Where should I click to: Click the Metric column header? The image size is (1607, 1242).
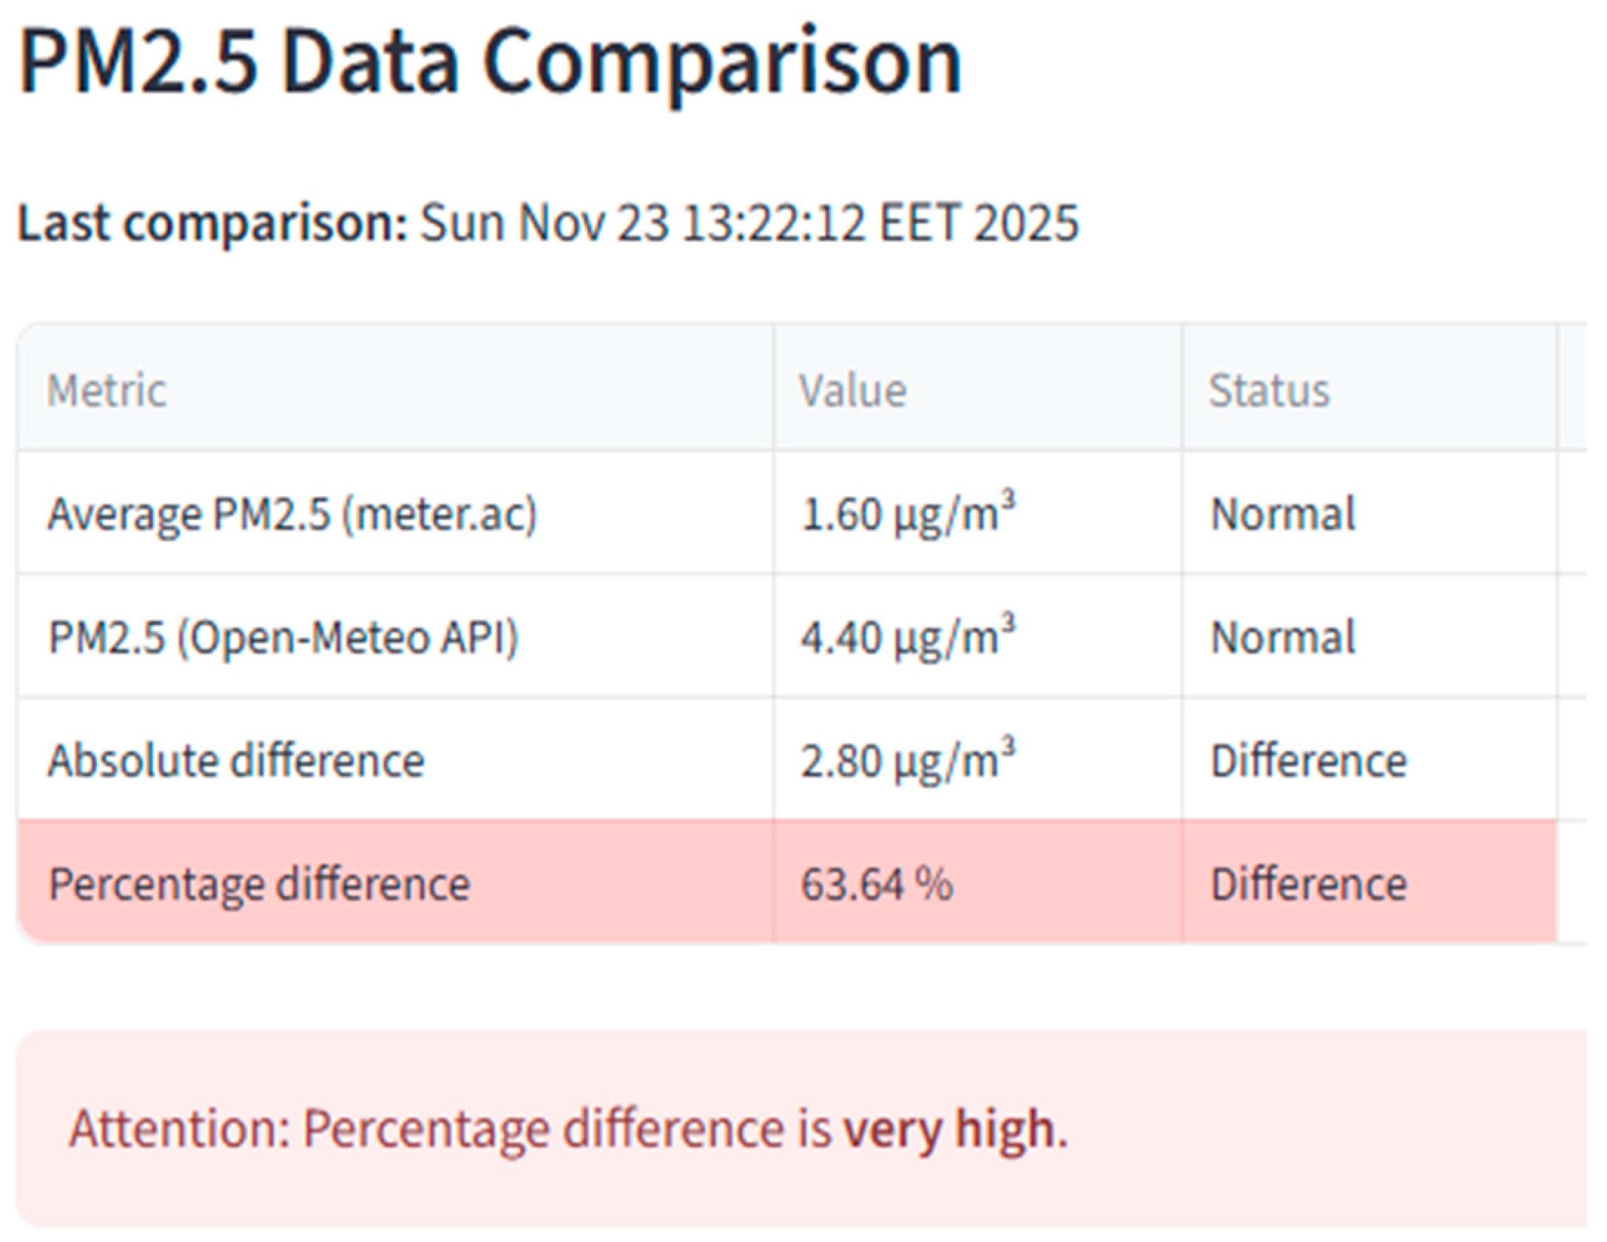coord(107,390)
